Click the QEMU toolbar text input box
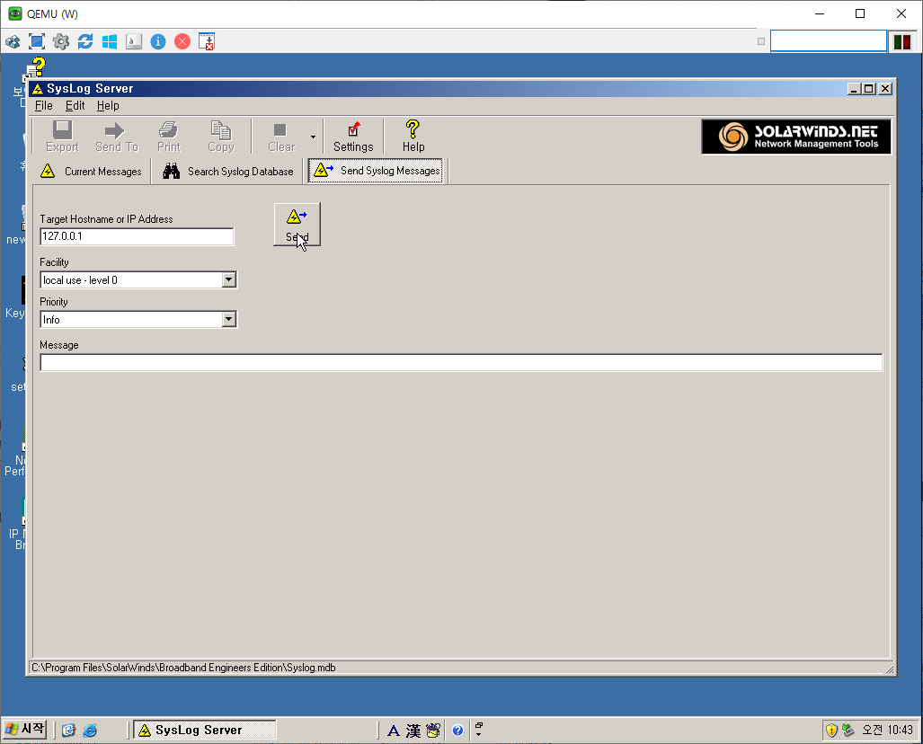The height and width of the screenshot is (744, 923). [x=829, y=41]
